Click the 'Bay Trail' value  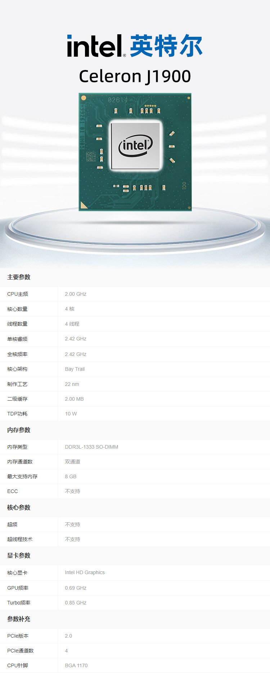75,369
